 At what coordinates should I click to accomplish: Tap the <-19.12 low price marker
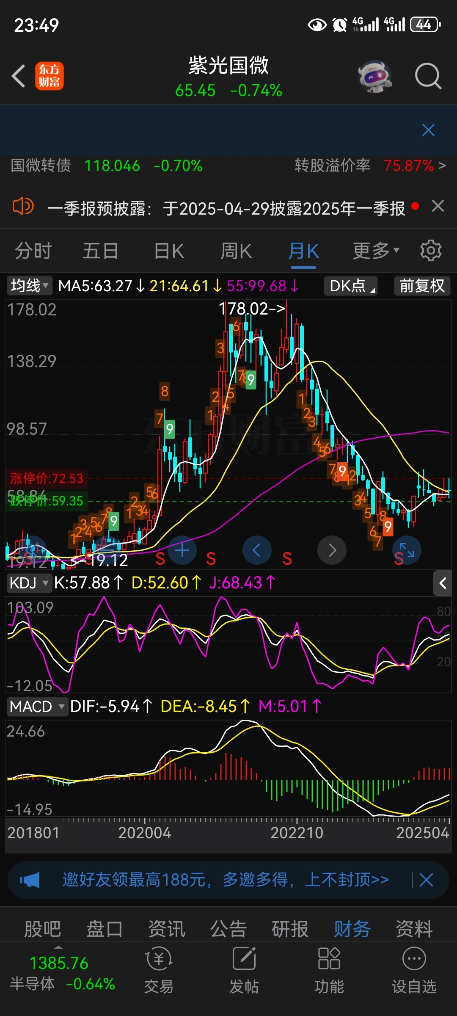coord(99,560)
